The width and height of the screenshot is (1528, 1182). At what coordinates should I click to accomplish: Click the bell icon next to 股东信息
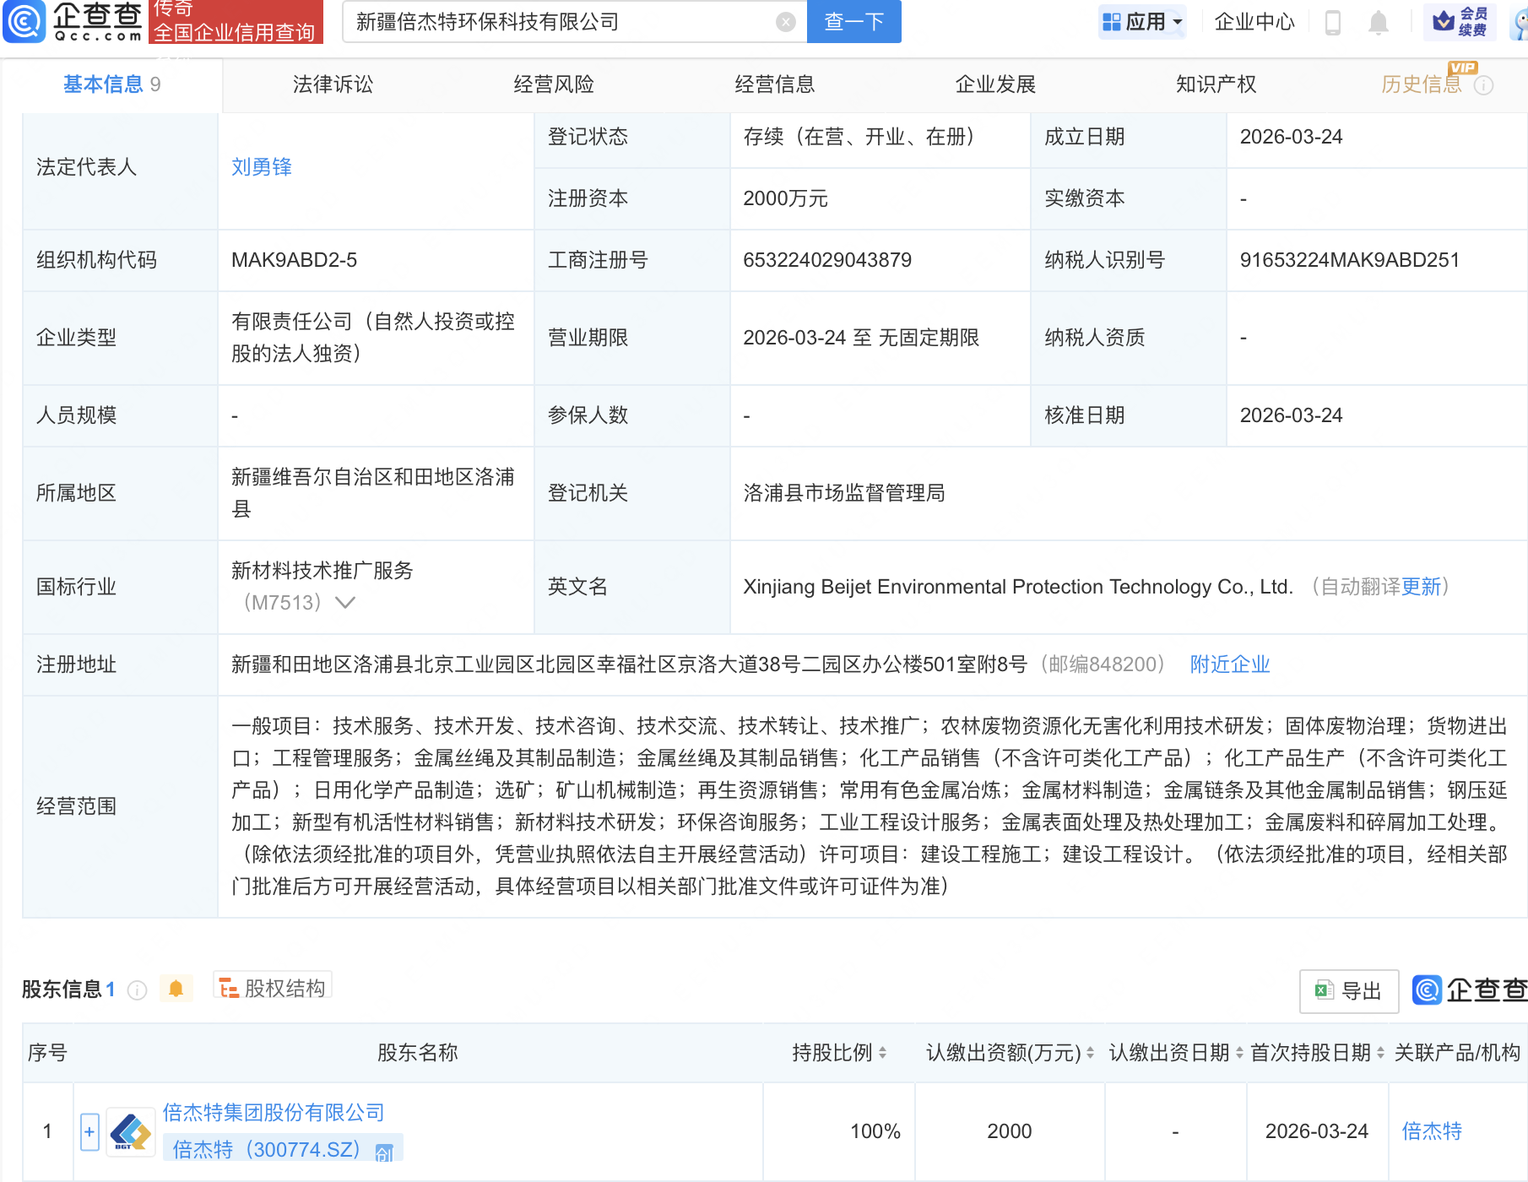point(176,987)
